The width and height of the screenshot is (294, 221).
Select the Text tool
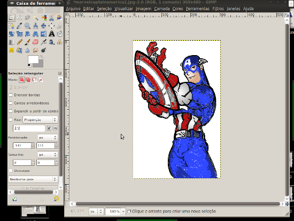coord(52,34)
